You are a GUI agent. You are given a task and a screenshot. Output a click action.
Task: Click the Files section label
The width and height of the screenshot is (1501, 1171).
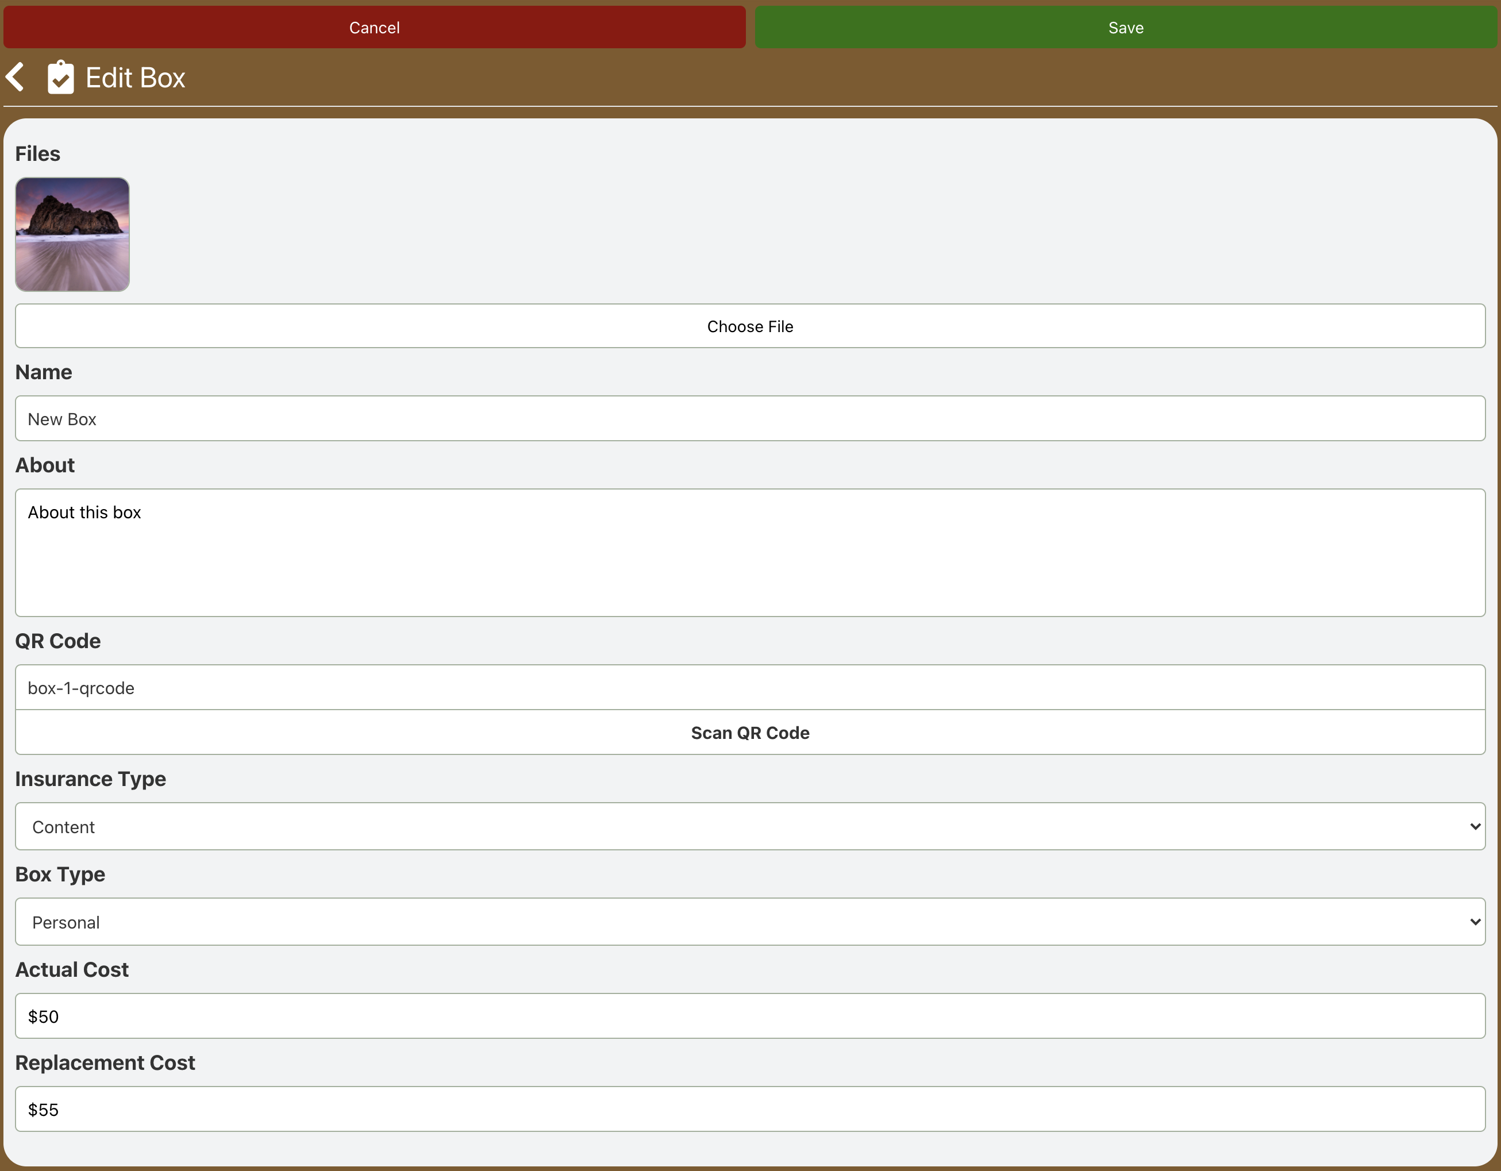coord(38,154)
